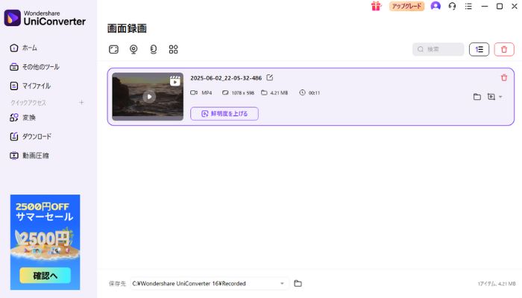Open 動画圧縮 in sidebar
522x298 pixels.
tap(29, 155)
